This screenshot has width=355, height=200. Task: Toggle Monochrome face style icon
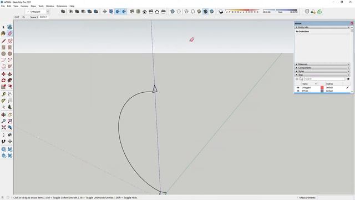212,12
